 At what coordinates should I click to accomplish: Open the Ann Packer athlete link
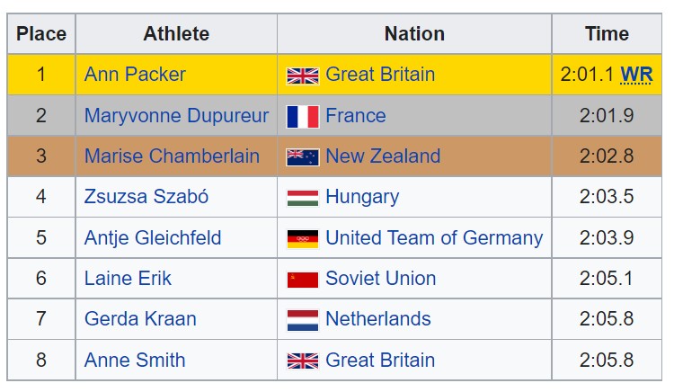[x=135, y=75]
